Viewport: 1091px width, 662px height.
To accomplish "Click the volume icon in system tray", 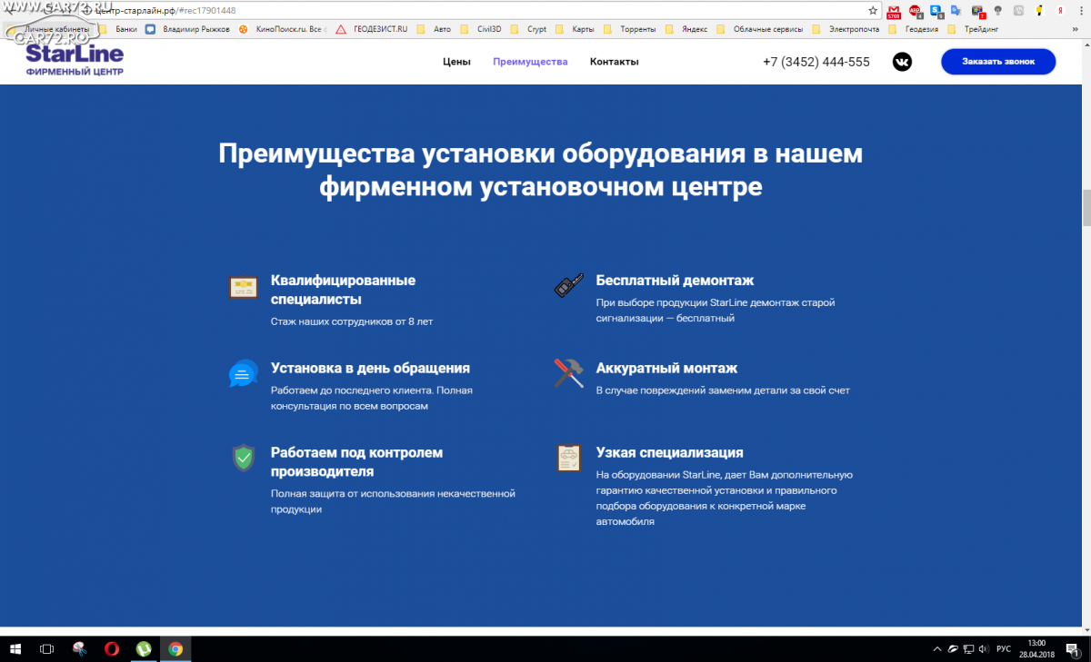I will click(984, 649).
